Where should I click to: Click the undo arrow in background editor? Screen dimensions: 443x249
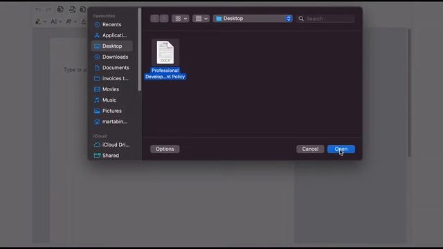point(38,9)
